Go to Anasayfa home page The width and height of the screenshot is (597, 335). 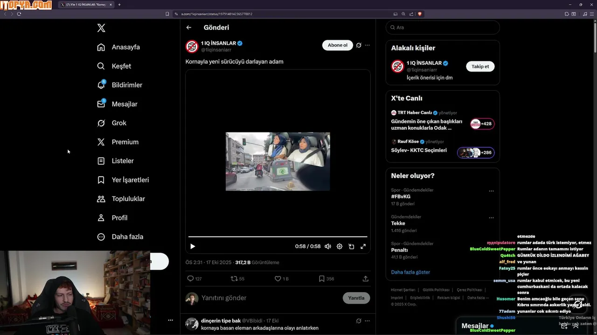pos(118,47)
